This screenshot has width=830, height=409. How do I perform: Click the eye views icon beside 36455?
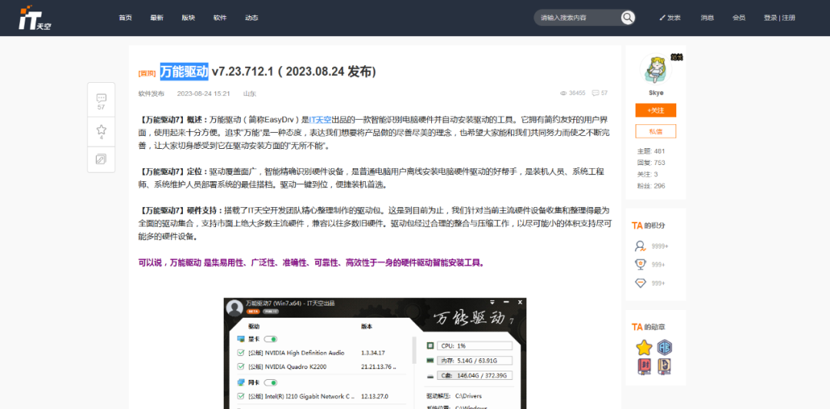[x=563, y=93]
